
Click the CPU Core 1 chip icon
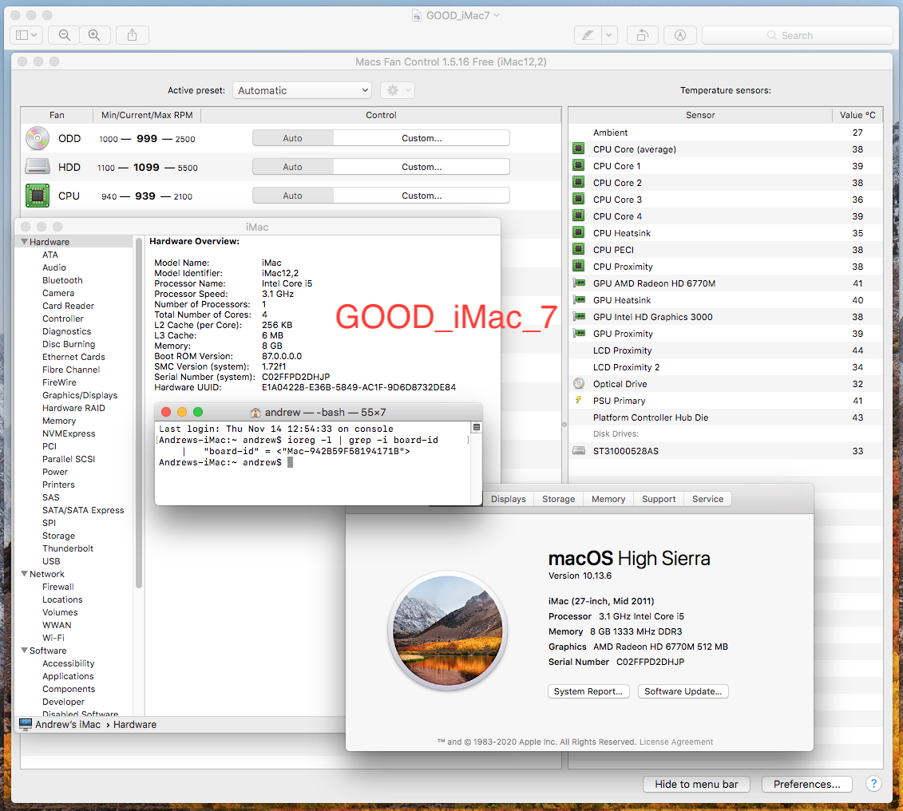point(579,166)
